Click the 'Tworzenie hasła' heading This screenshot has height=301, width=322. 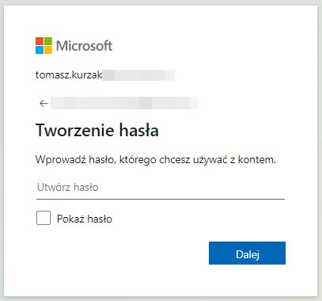coord(97,130)
